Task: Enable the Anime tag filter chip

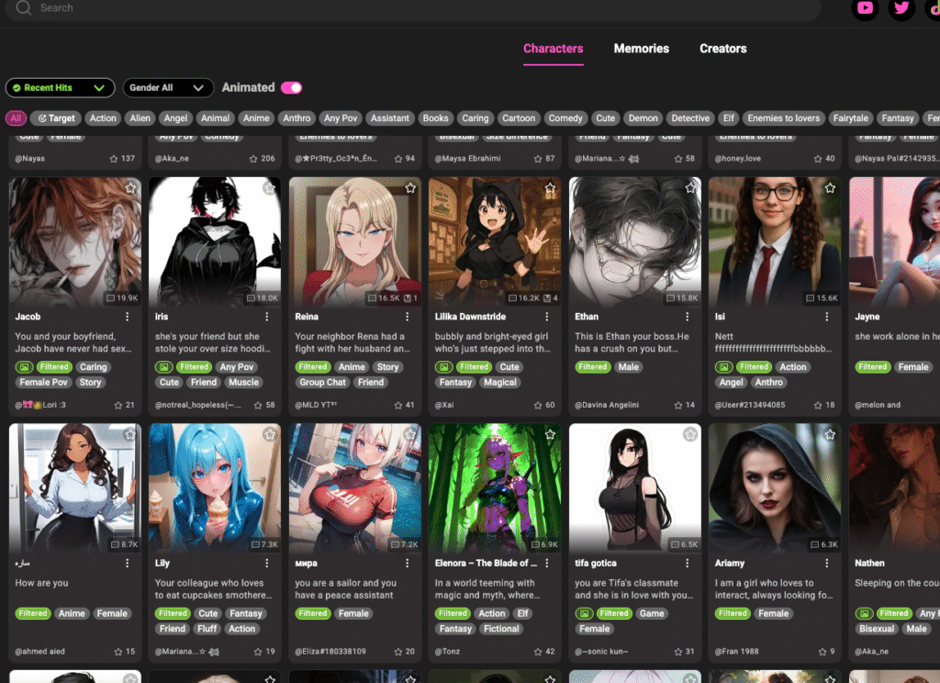Action: tap(256, 118)
